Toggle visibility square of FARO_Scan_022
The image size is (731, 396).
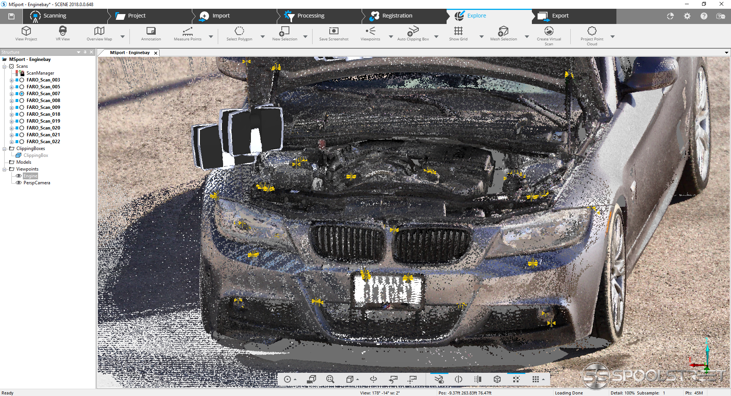coord(17,142)
